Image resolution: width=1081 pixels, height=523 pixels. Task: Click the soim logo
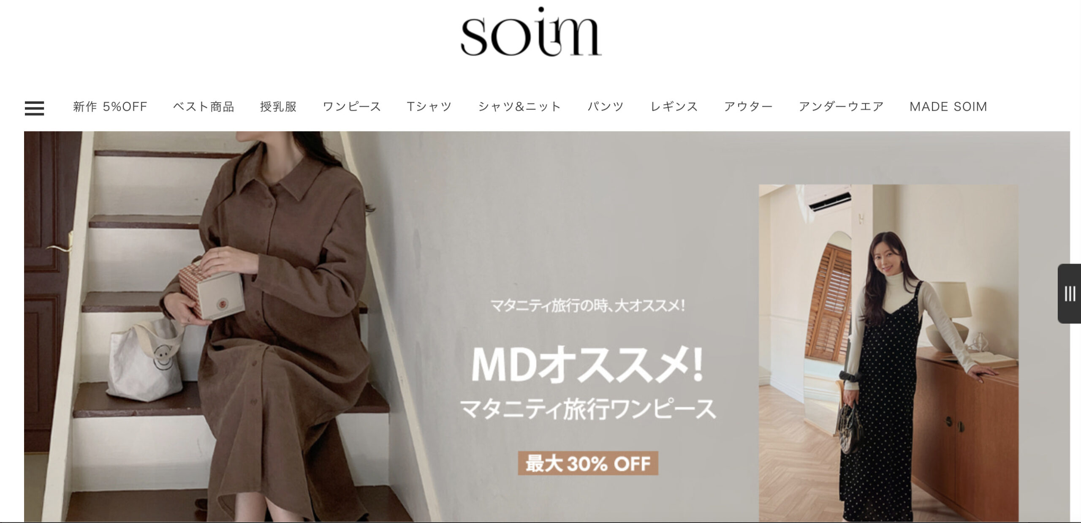click(x=531, y=32)
